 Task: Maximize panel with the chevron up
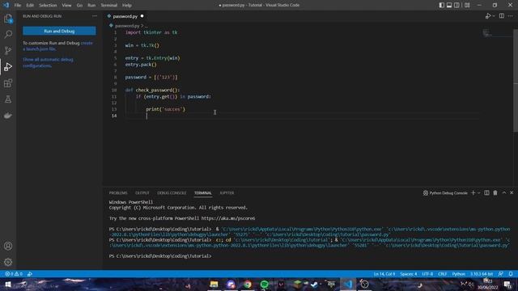click(504, 192)
